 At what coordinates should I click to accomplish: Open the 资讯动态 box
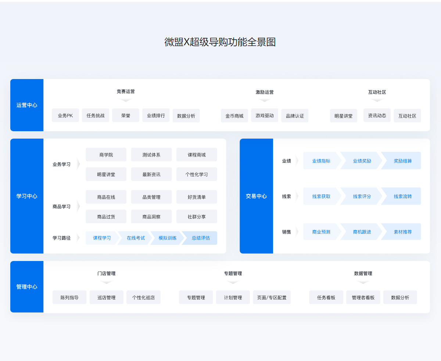click(377, 115)
